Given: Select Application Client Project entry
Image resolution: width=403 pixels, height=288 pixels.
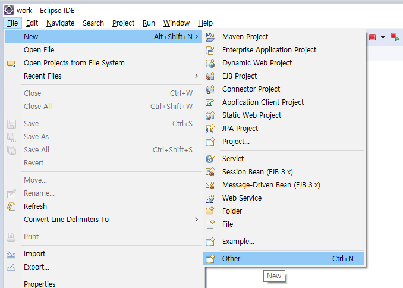Looking at the screenshot, I should [284, 102].
